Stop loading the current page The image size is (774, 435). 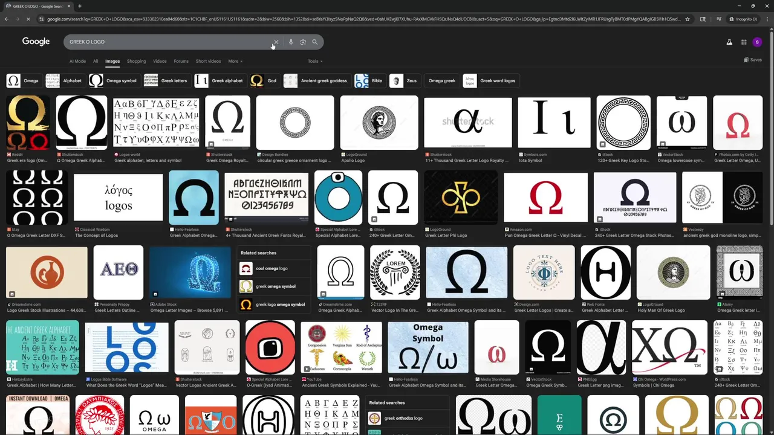click(29, 19)
